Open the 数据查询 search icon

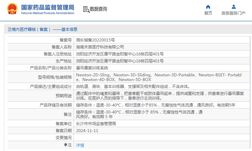86,9
